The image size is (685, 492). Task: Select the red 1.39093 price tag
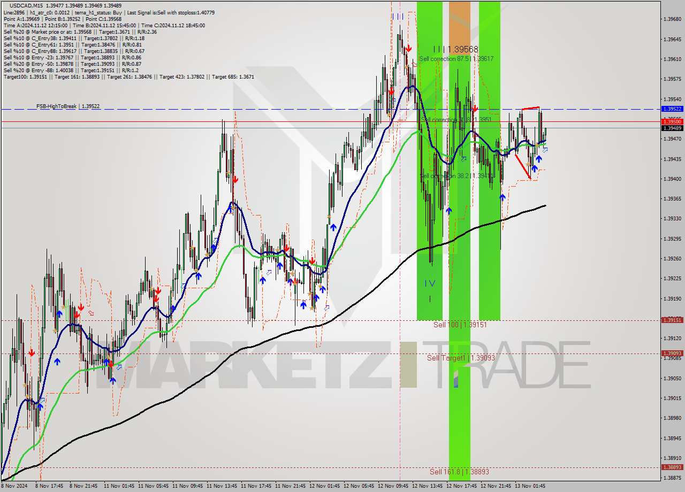click(x=672, y=353)
